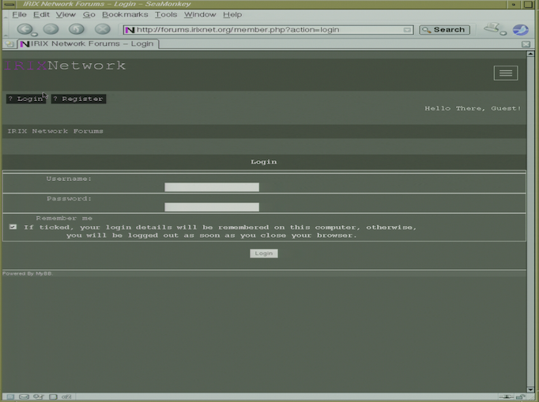
Task: Click the Print icon in the toolbar
Action: click(x=492, y=28)
